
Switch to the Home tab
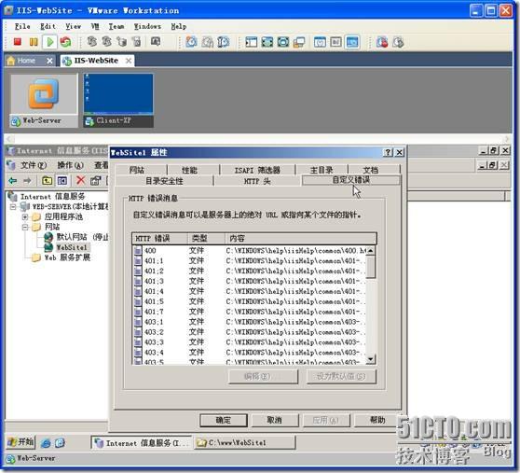pos(26,61)
